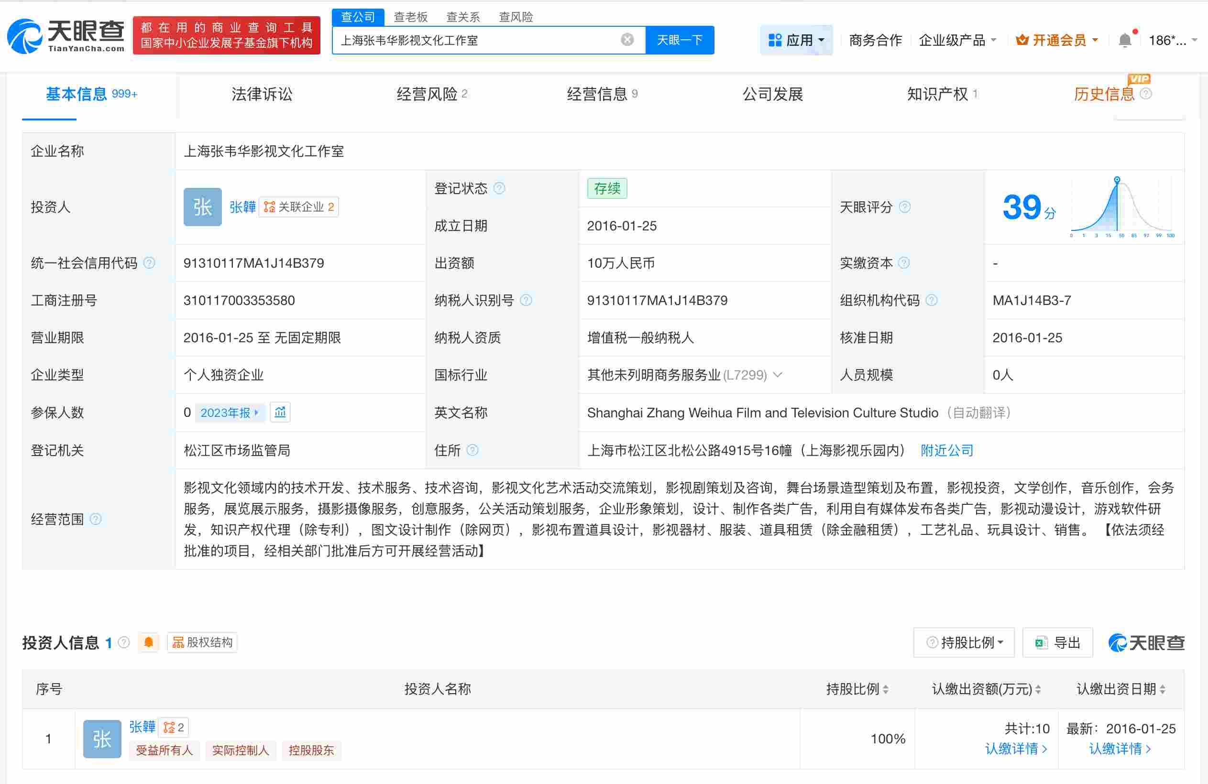The width and height of the screenshot is (1208, 784).
Task: Export investor data via 导出 icon
Action: tap(1057, 642)
